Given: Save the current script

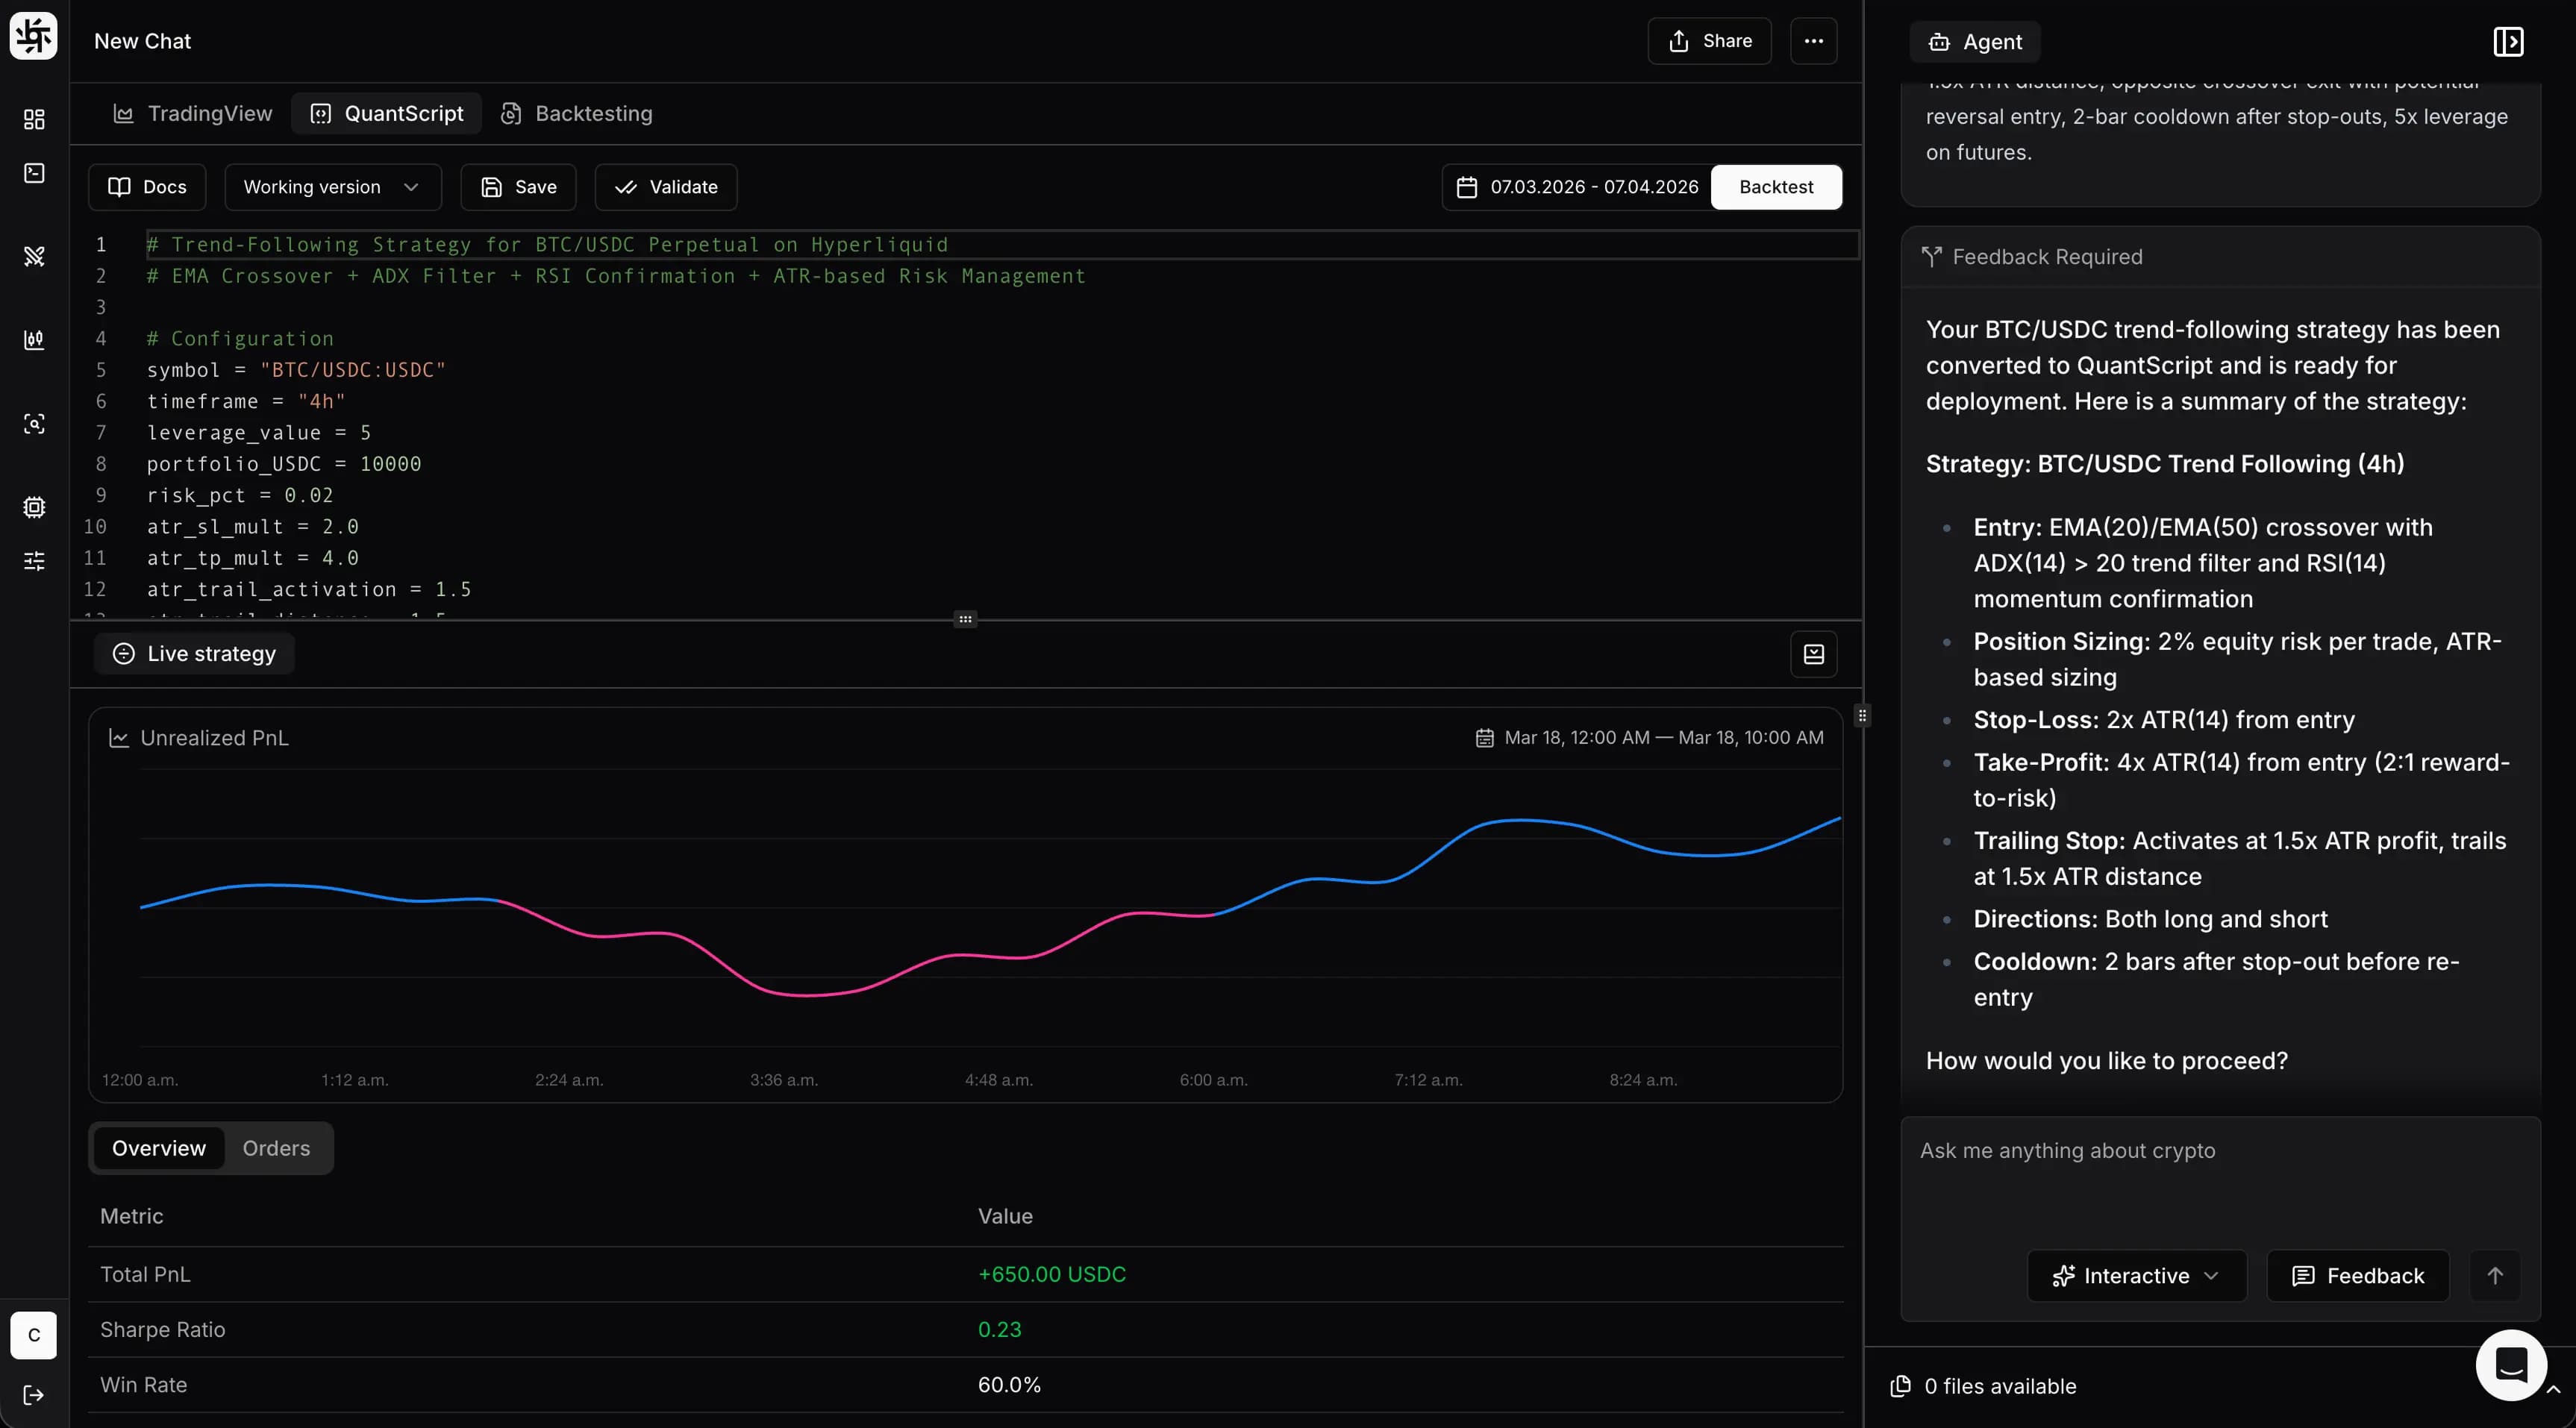Looking at the screenshot, I should coord(518,187).
